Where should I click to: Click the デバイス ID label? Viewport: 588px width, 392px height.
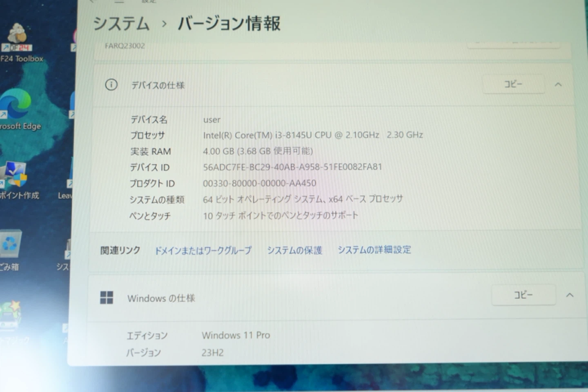coord(149,167)
